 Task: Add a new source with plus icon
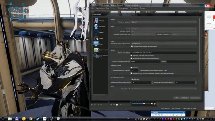111,105
